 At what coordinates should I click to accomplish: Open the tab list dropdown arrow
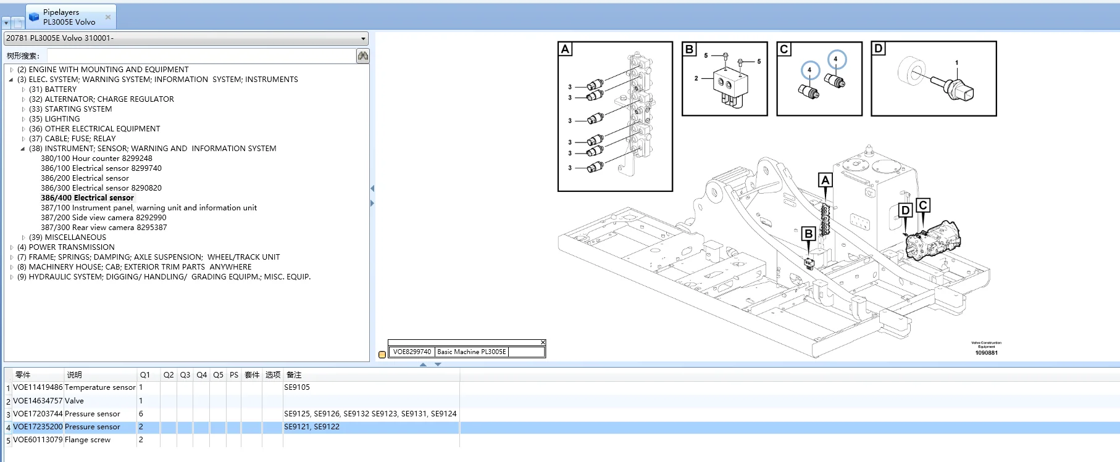(6, 23)
